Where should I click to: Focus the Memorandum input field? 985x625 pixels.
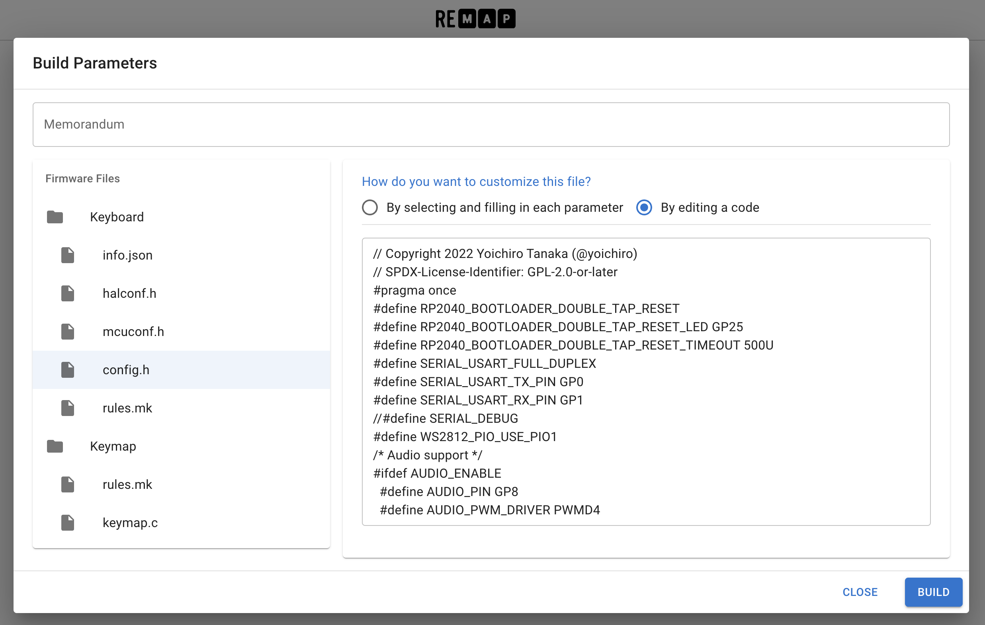491,124
